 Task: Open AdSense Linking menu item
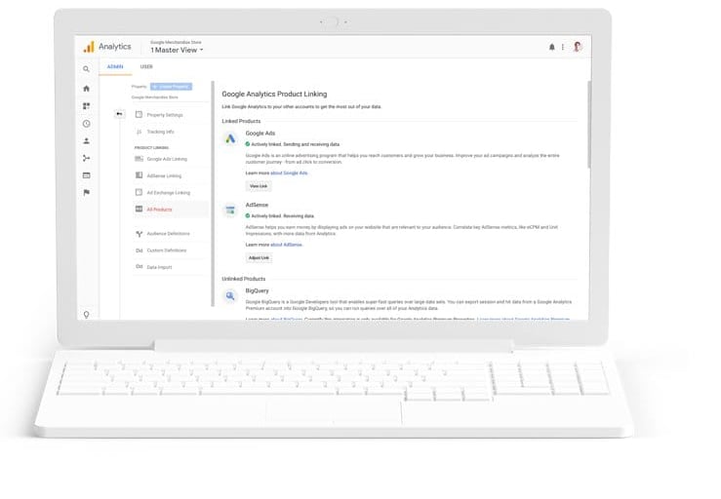(x=171, y=176)
